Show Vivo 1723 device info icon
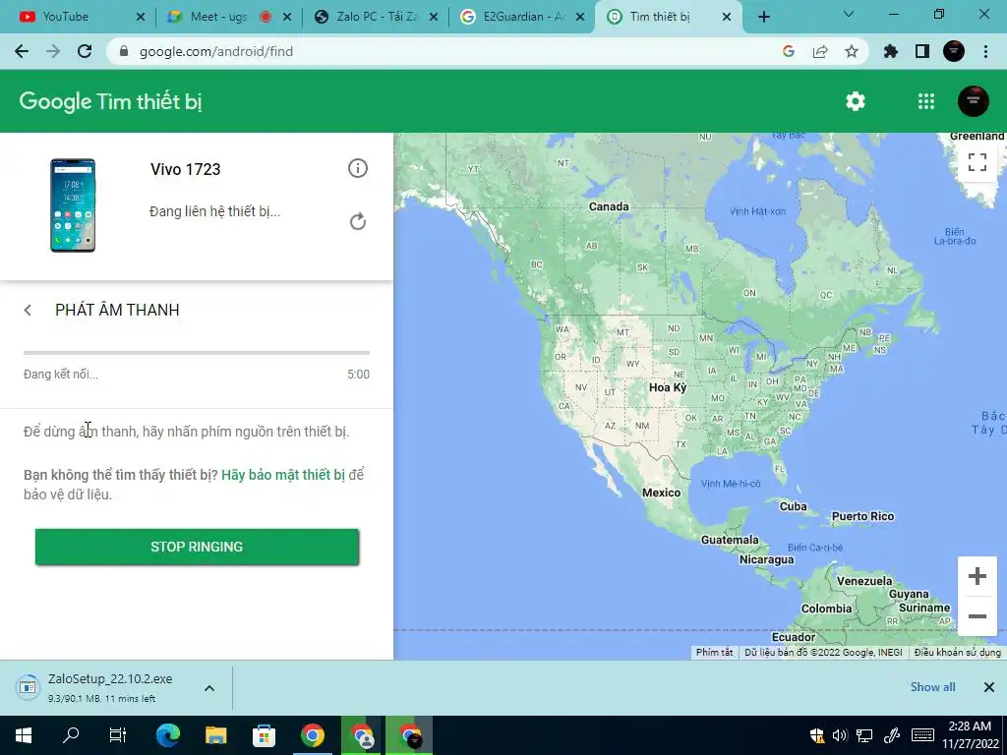 coord(358,168)
